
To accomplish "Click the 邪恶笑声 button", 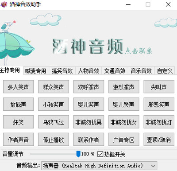I will point(159,104).
